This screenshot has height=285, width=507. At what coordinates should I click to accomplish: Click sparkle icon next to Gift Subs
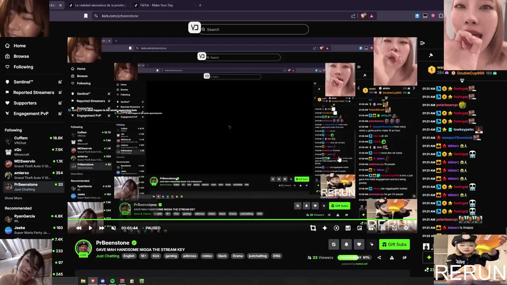coord(372,245)
